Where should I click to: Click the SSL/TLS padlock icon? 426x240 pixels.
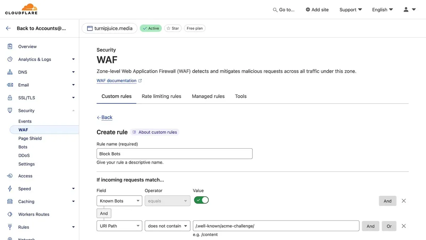(x=10, y=98)
